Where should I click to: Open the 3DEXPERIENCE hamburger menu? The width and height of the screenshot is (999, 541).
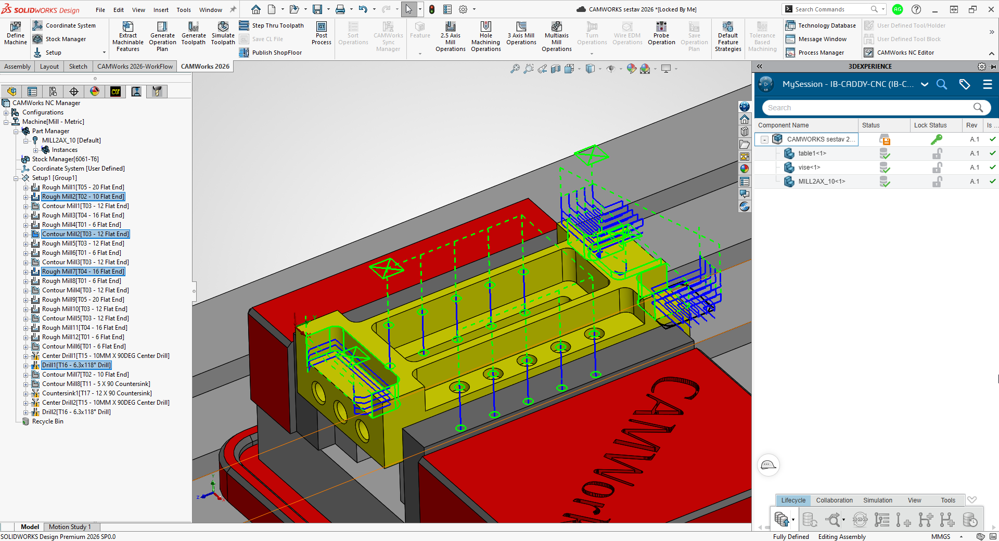point(987,84)
